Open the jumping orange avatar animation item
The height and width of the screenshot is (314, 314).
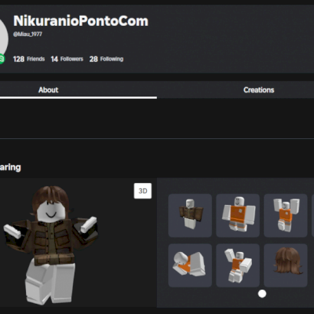pos(238,265)
